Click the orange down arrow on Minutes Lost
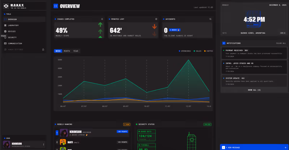289x150 pixels. point(155,27)
